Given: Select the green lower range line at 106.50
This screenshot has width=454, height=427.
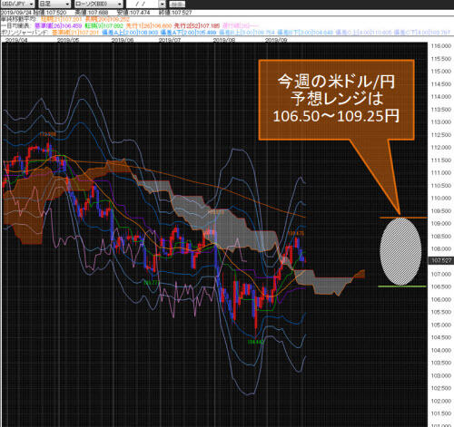Looking at the screenshot, I should (402, 286).
